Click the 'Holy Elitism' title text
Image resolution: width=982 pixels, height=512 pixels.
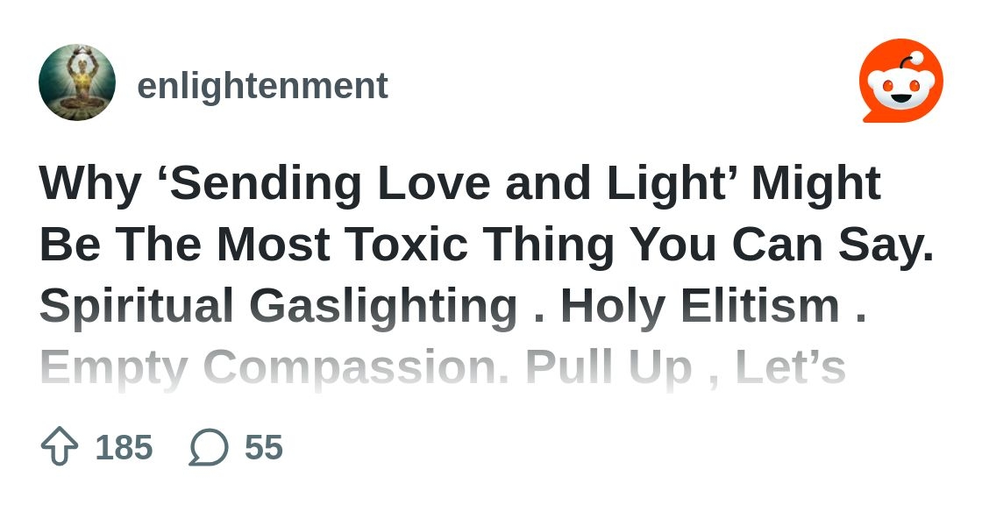[700, 306]
